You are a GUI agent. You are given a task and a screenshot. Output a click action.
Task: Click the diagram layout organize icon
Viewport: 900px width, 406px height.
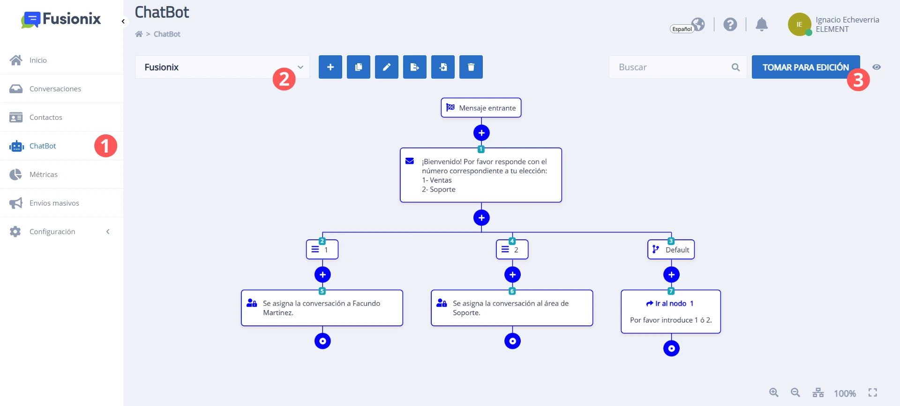coord(818,393)
